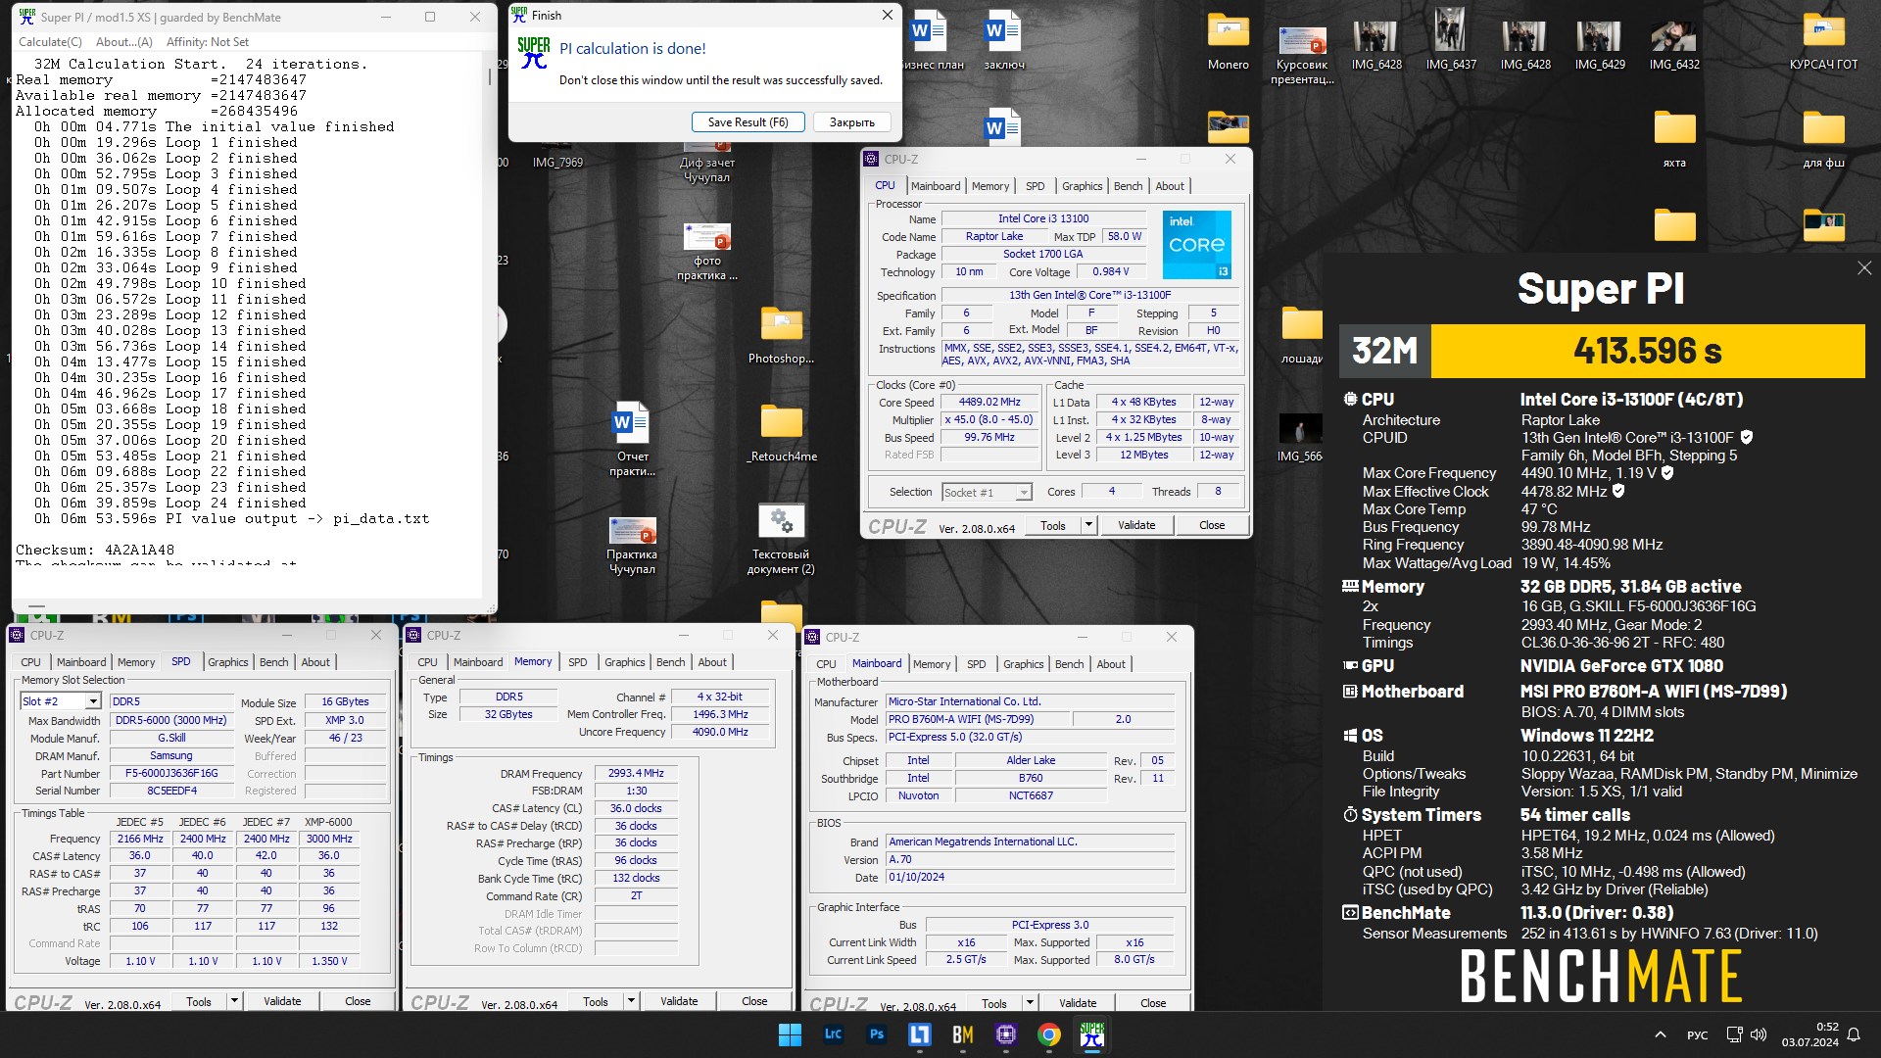Screen dimensions: 1881x1058
Task: Click the Закрыть button in Finish dialog
Action: (x=852, y=122)
